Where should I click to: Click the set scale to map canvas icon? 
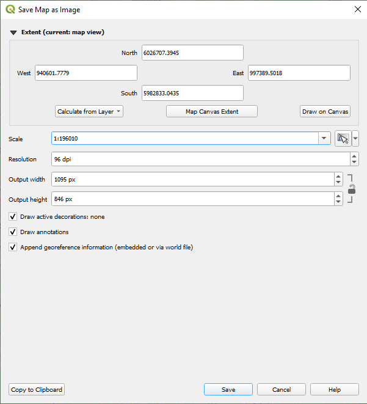point(343,139)
